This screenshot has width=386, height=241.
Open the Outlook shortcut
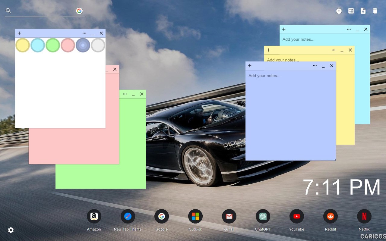click(x=195, y=216)
